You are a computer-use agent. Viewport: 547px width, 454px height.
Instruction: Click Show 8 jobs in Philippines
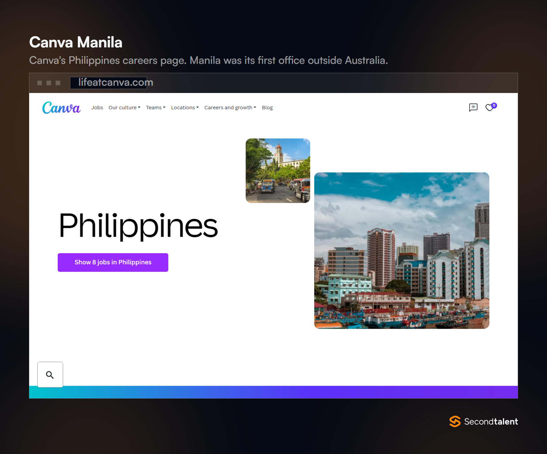(x=113, y=262)
